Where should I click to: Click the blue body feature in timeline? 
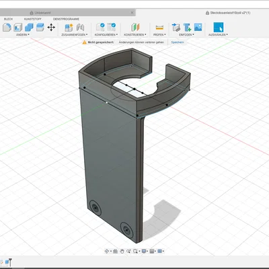(7, 262)
